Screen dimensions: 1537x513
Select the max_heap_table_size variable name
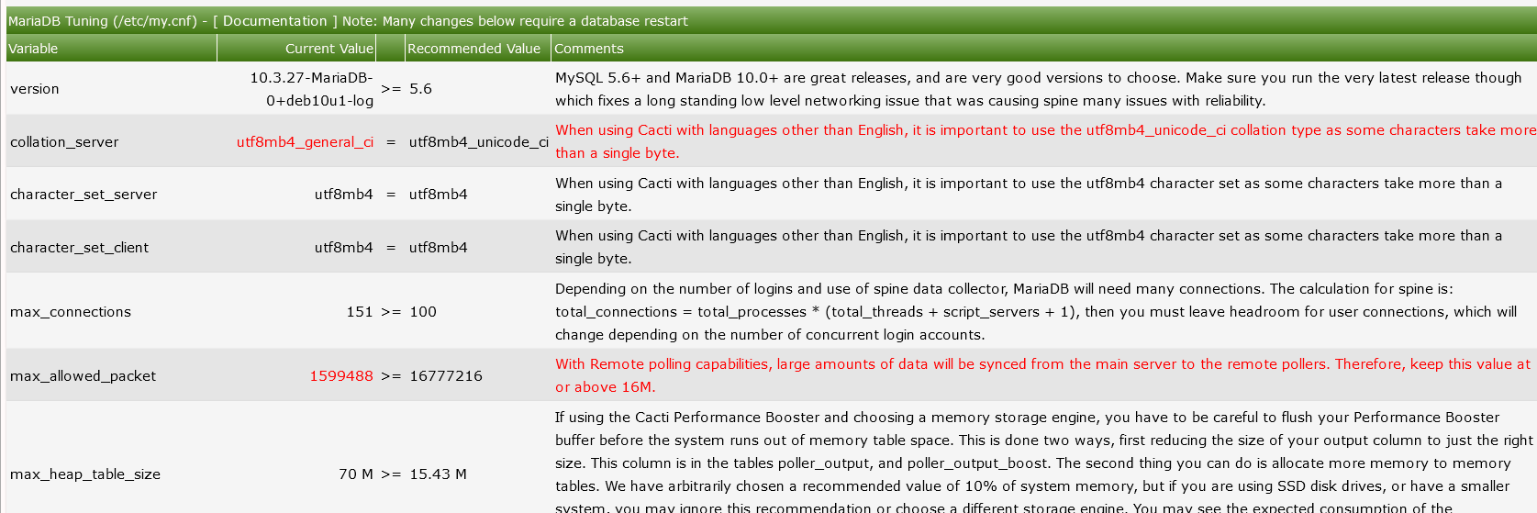pyautogui.click(x=85, y=474)
